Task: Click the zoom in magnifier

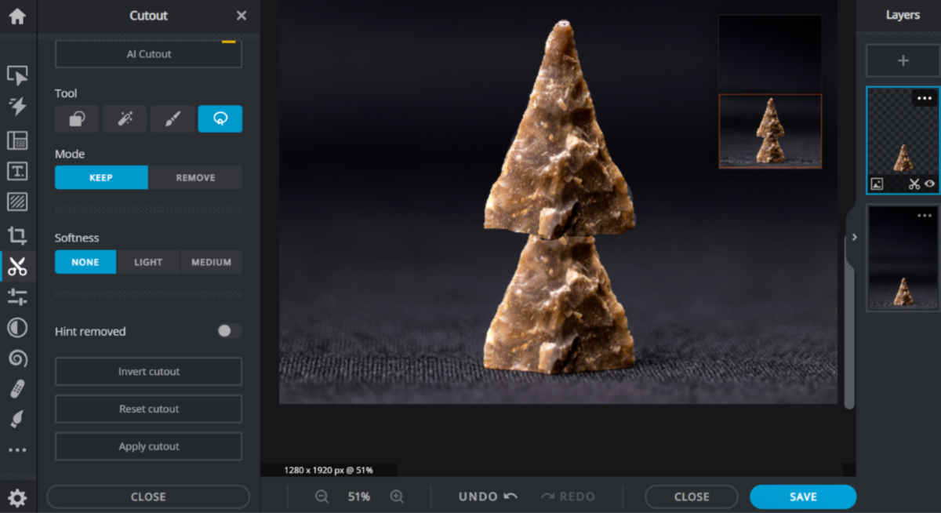Action: [x=397, y=497]
